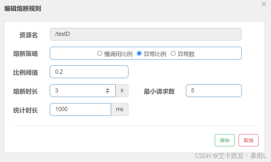Click the 资源名 label
271x162 pixels.
29,35
